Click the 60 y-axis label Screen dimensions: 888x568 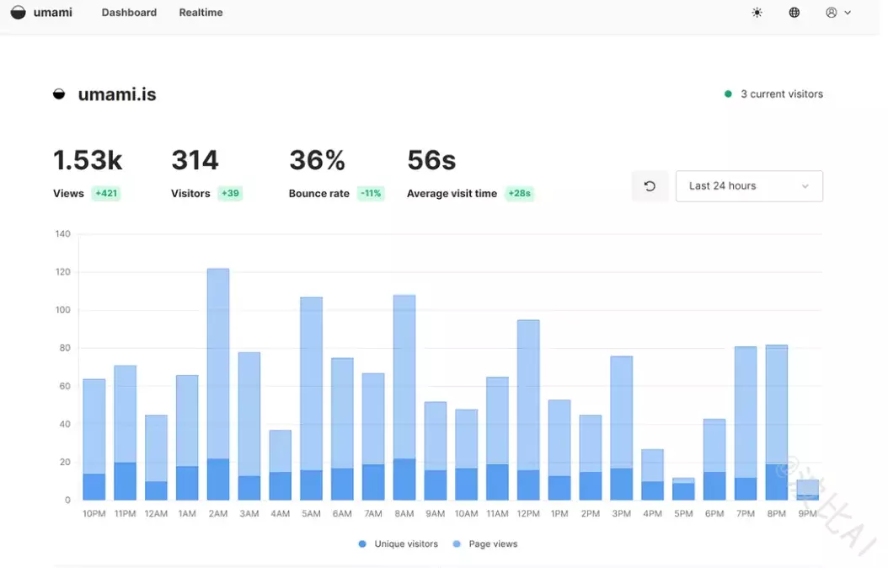tap(65, 386)
